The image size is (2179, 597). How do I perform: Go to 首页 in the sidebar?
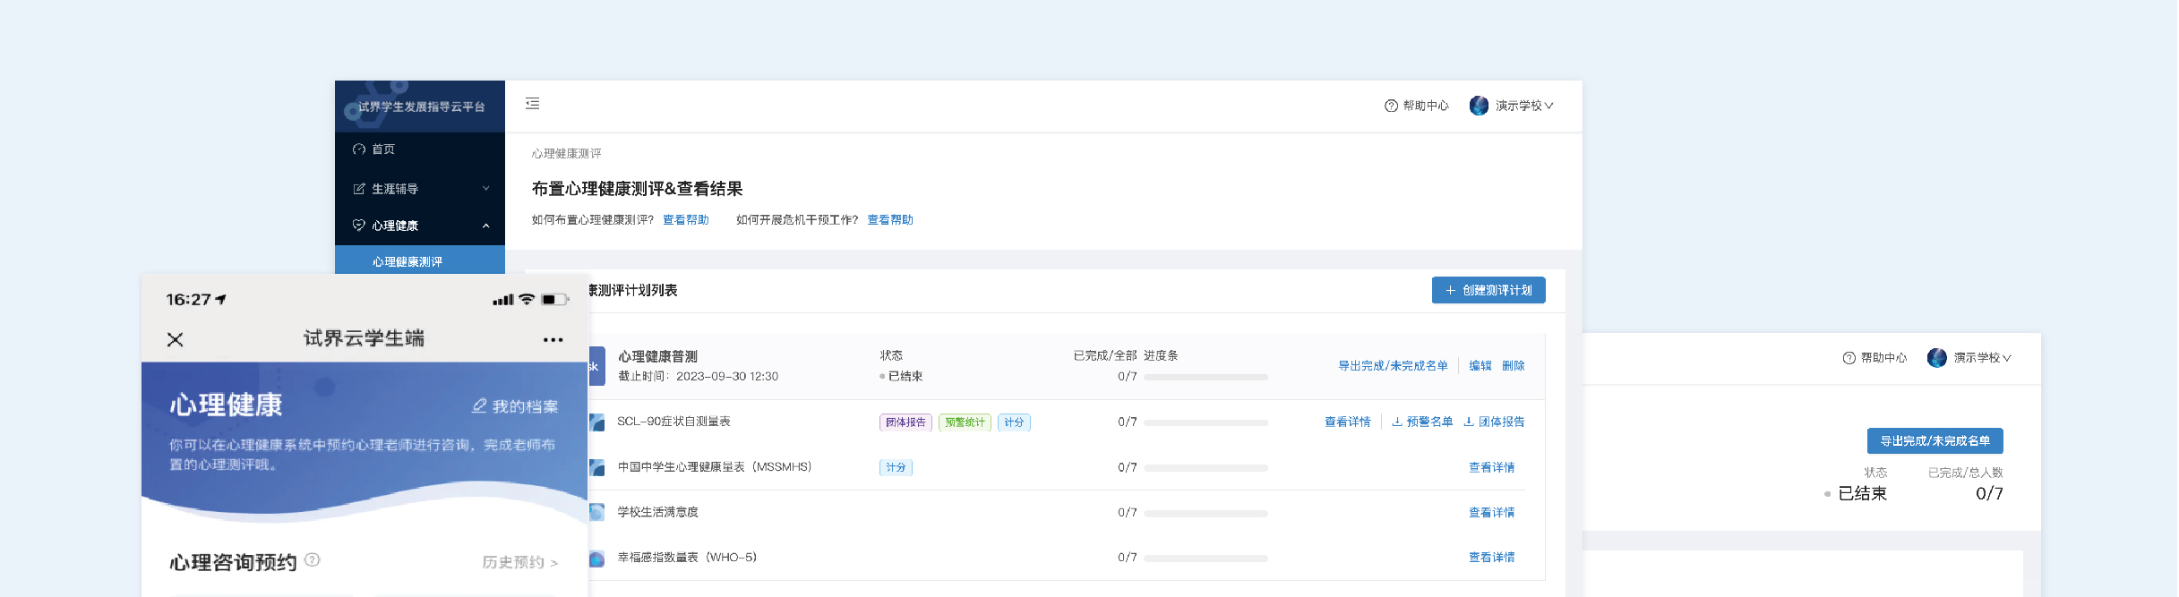click(x=383, y=149)
